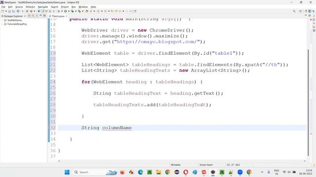Click the omayo.blogspot.com URL string

157,42
